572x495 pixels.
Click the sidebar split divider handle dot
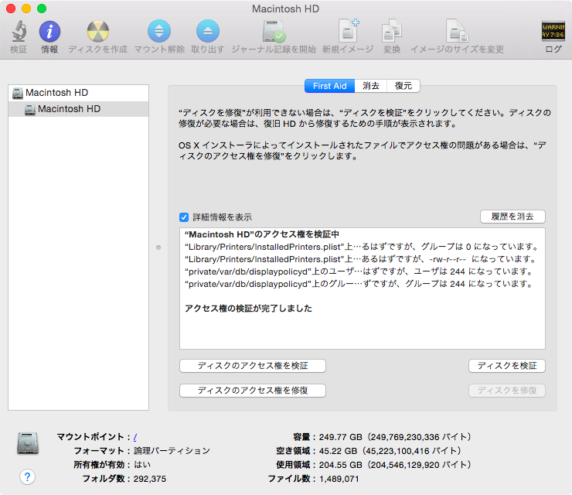tap(158, 247)
